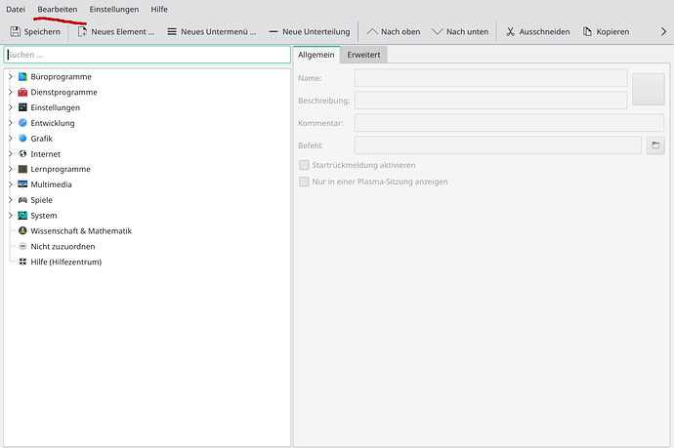This screenshot has height=448, width=674.
Task: Click the Suchen search field
Action: [147, 55]
